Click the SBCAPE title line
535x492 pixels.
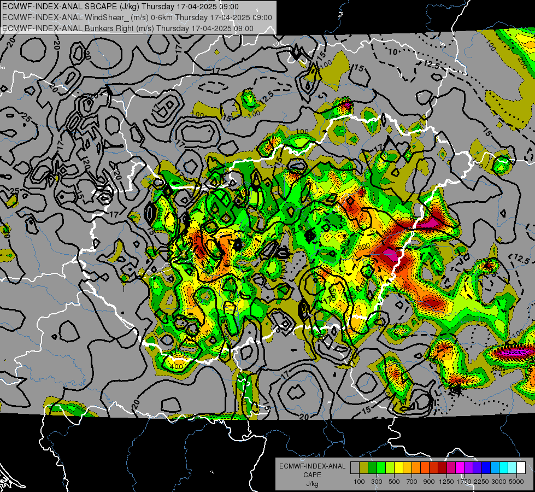click(x=120, y=7)
